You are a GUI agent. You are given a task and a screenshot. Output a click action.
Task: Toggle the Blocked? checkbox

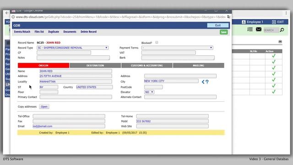tap(157, 42)
